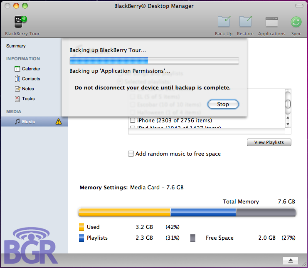Click the INFORMATION section header
The image size is (308, 268).
pyautogui.click(x=23, y=59)
